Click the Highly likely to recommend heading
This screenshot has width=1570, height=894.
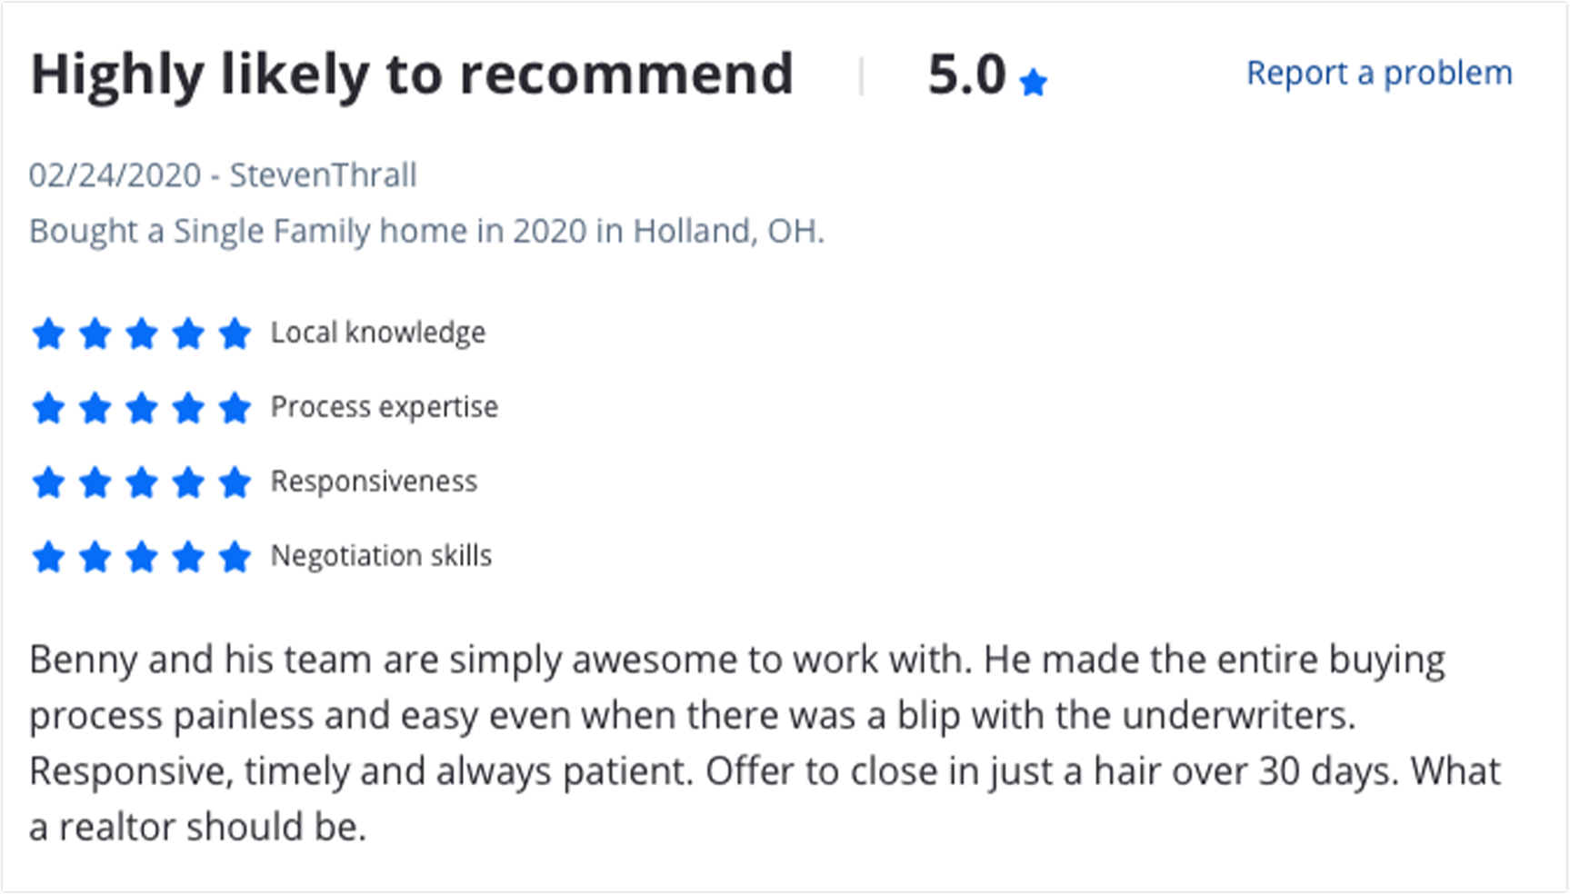(x=412, y=74)
